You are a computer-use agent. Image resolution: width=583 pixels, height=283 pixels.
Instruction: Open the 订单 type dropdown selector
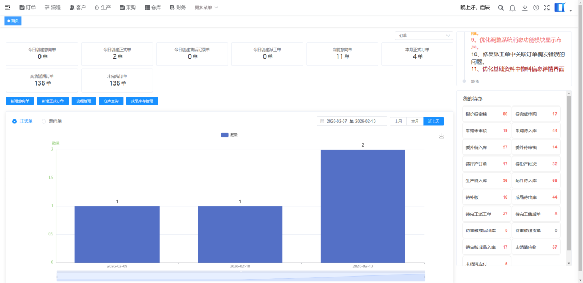(424, 36)
